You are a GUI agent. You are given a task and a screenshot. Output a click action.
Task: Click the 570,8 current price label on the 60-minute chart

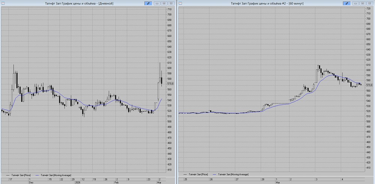tap(369, 85)
